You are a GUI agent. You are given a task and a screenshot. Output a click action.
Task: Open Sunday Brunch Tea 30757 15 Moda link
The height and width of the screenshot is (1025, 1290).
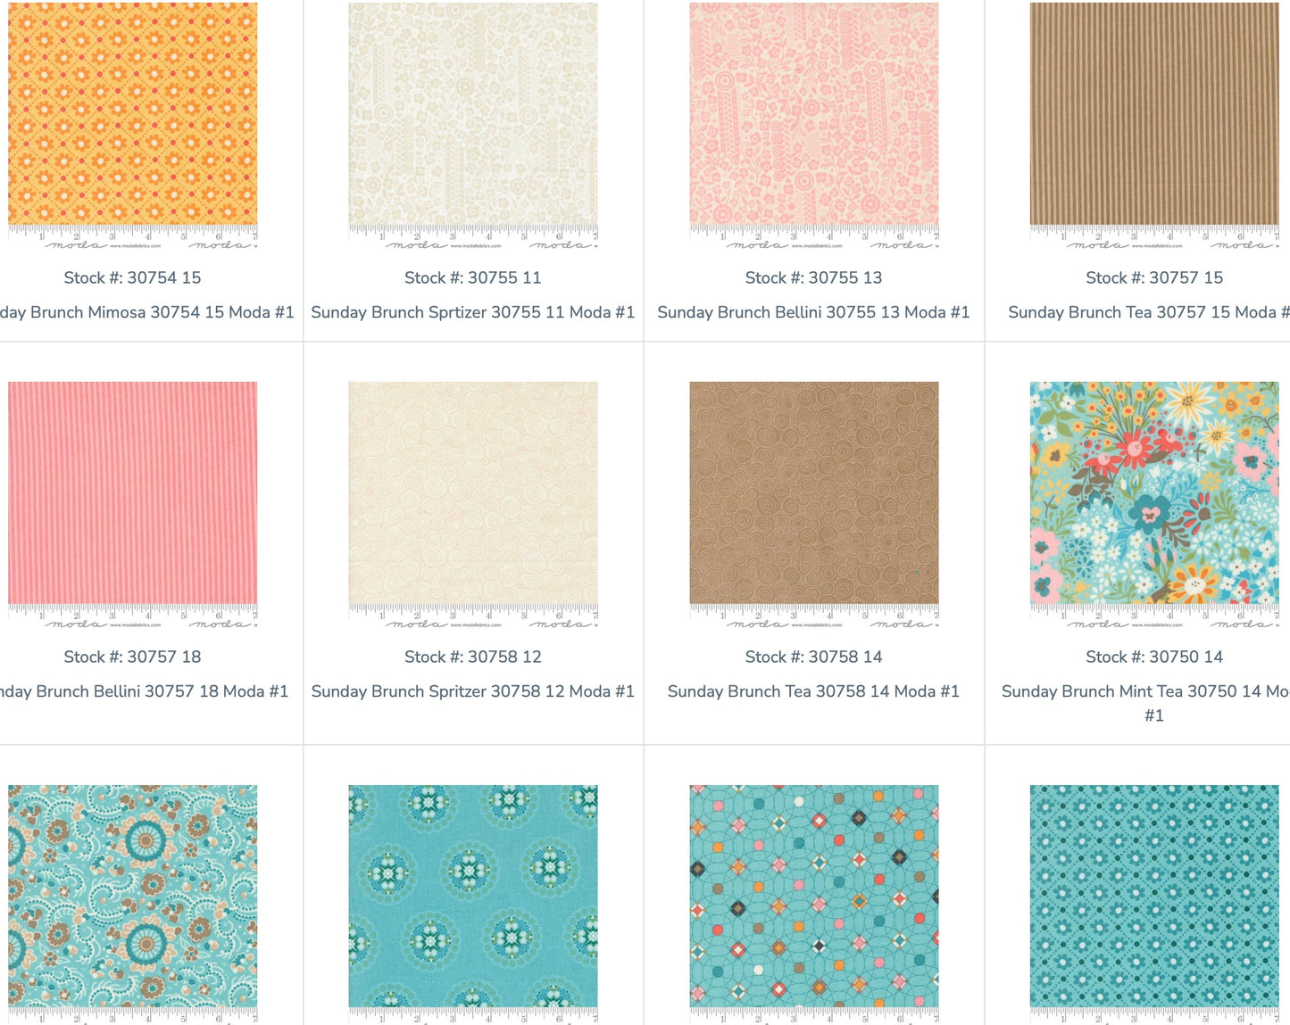(1149, 312)
